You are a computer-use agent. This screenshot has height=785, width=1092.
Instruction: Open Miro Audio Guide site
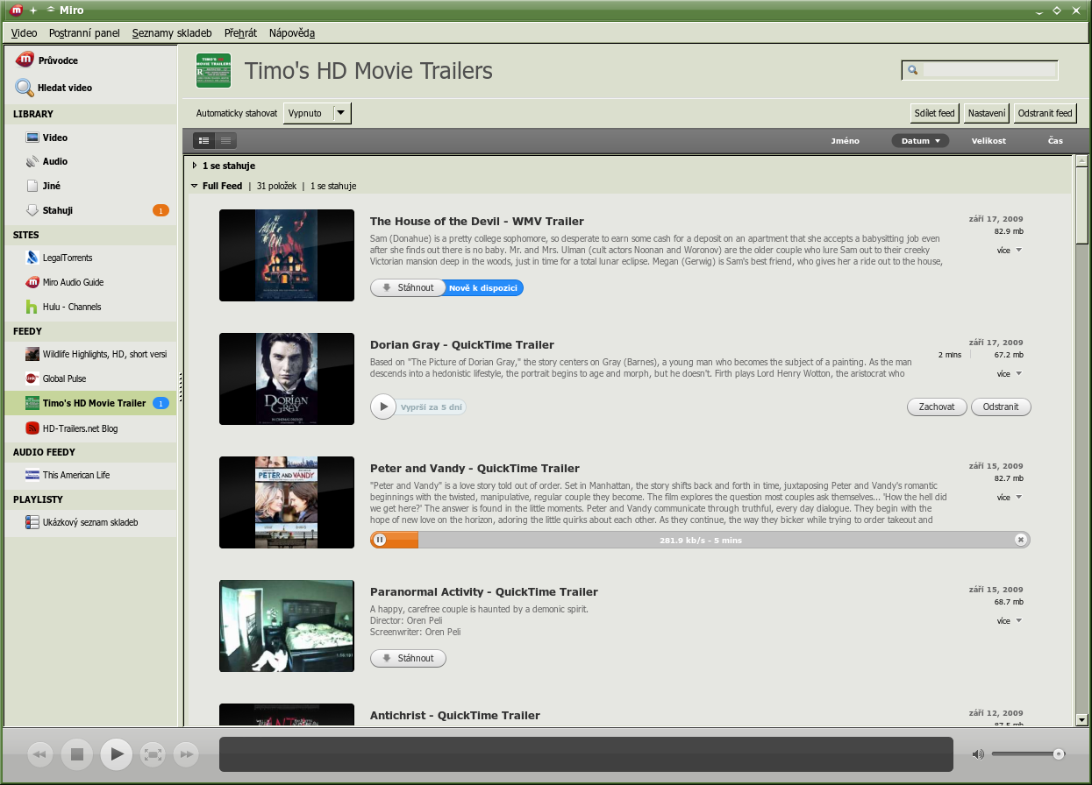point(89,282)
